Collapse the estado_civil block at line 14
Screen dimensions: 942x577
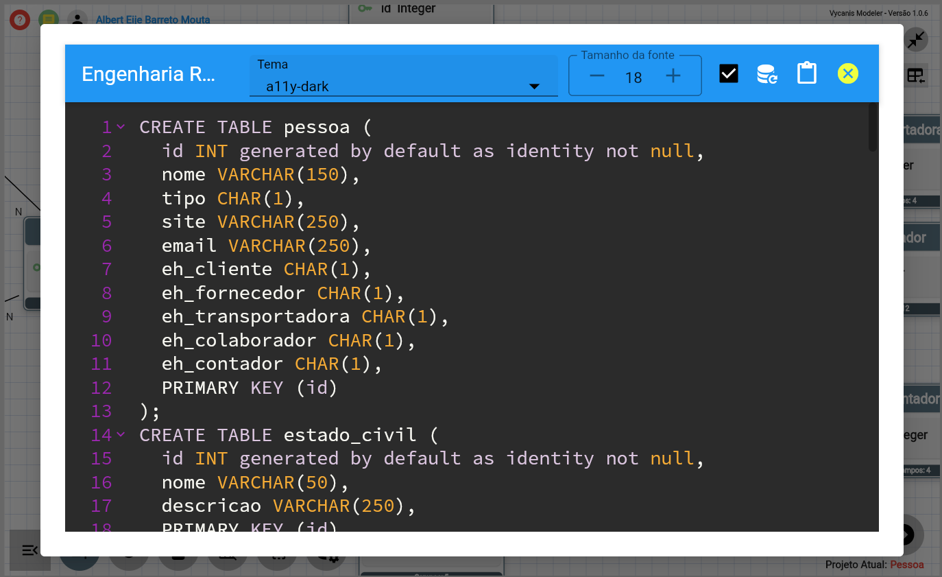coord(121,434)
